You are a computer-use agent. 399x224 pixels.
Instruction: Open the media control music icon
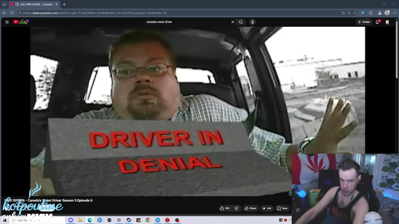point(379,13)
